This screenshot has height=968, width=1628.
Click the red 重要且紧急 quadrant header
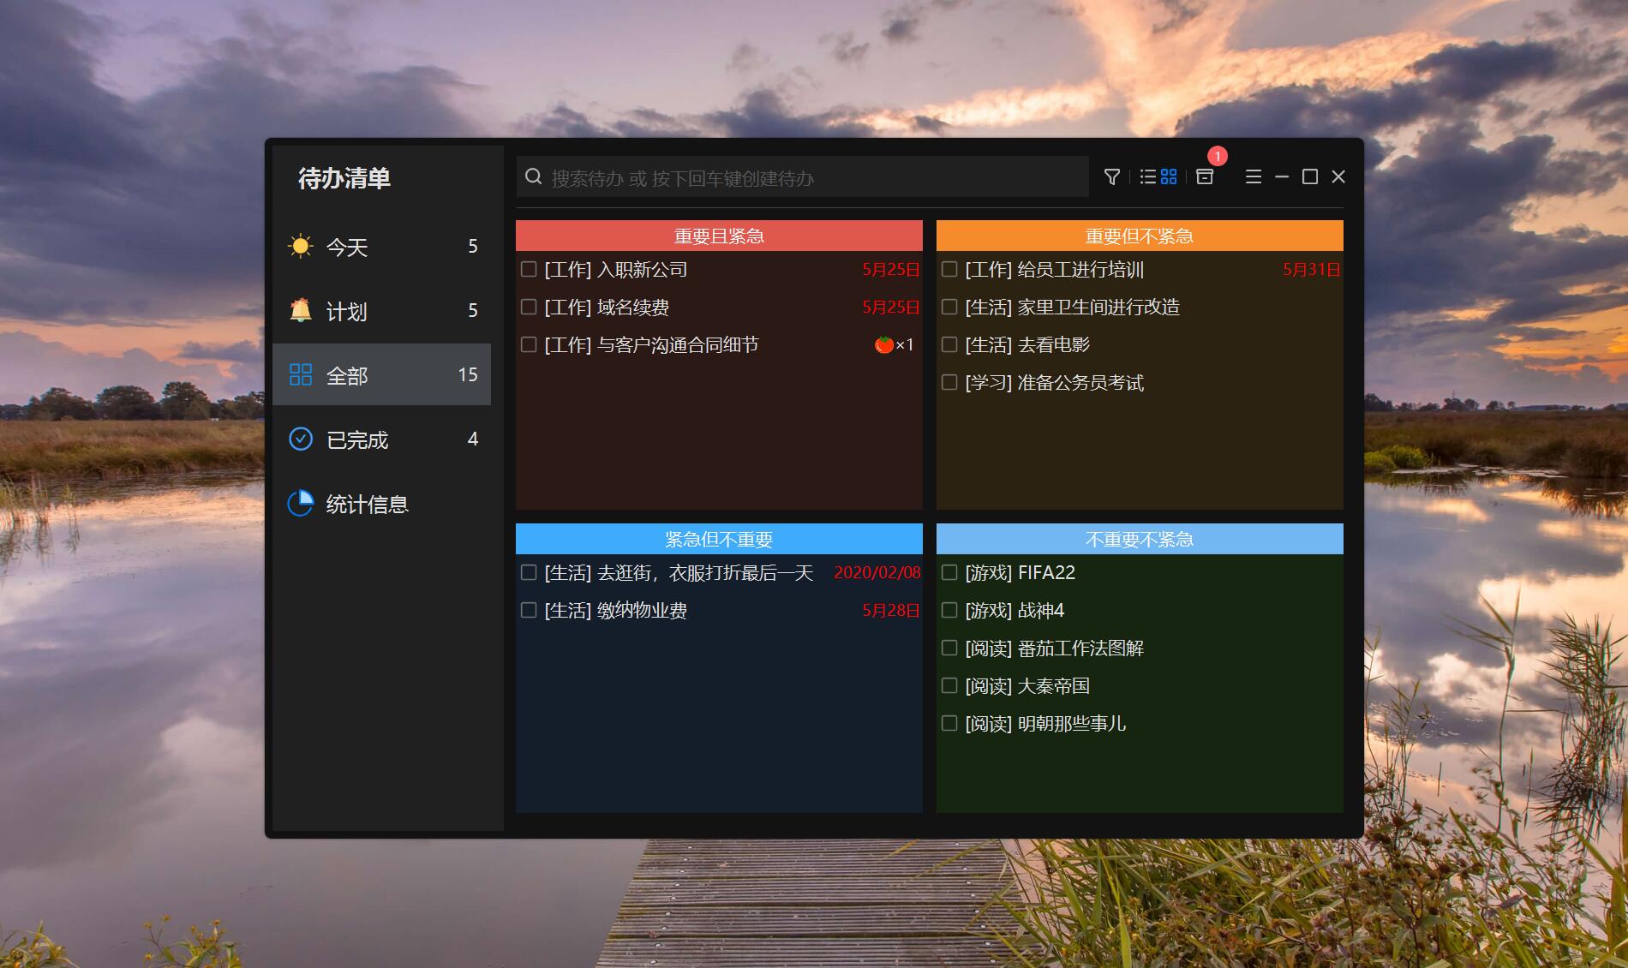pyautogui.click(x=719, y=236)
